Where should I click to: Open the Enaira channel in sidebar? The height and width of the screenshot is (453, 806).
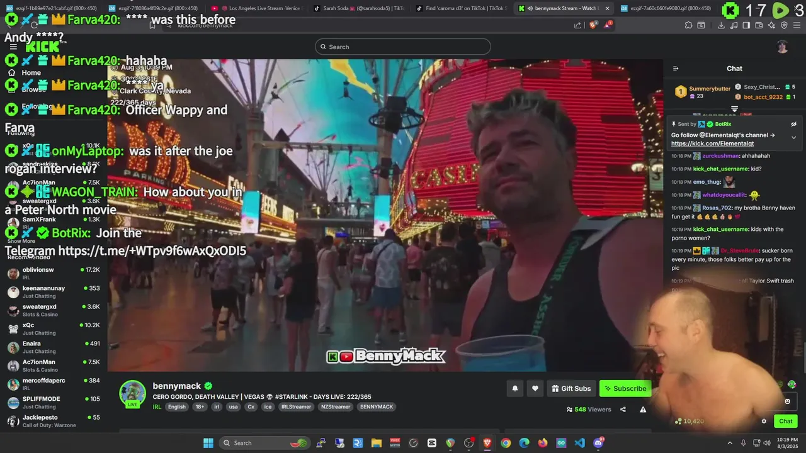pos(54,347)
